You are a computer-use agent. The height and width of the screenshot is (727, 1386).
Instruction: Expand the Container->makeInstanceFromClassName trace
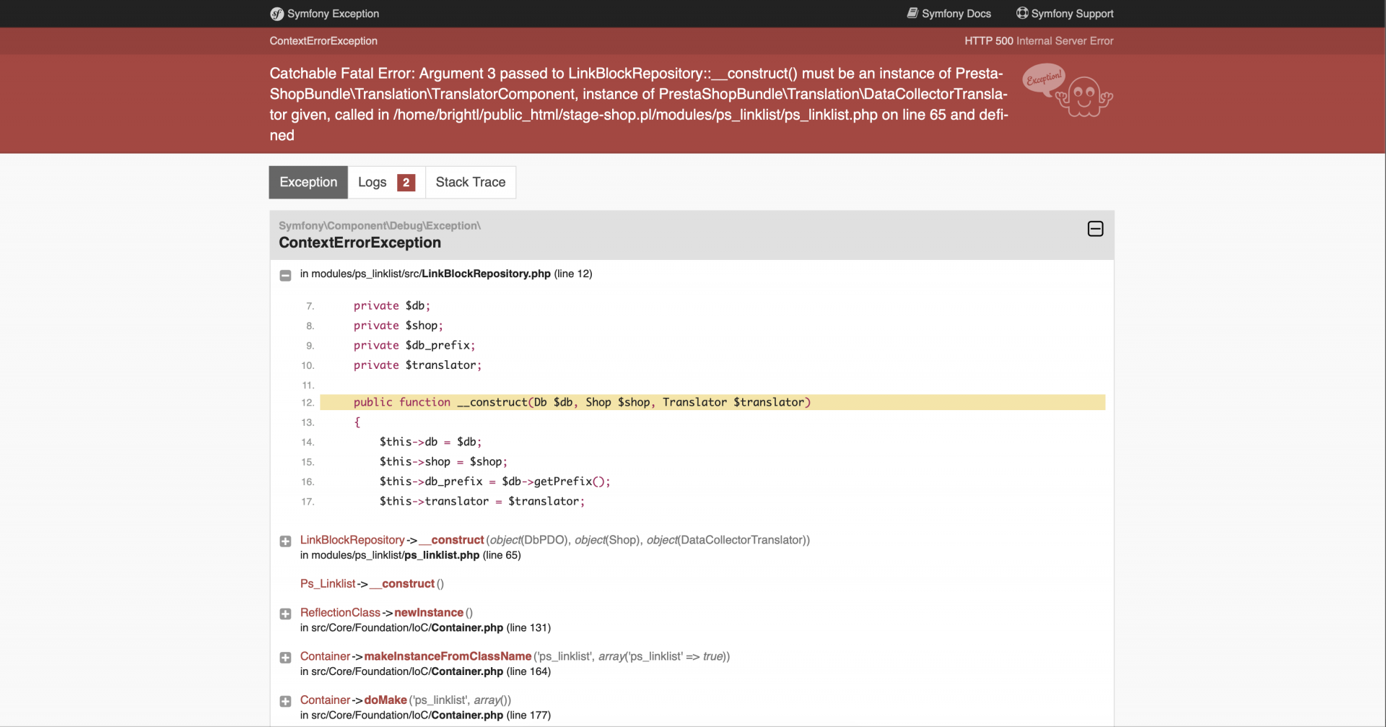click(285, 658)
